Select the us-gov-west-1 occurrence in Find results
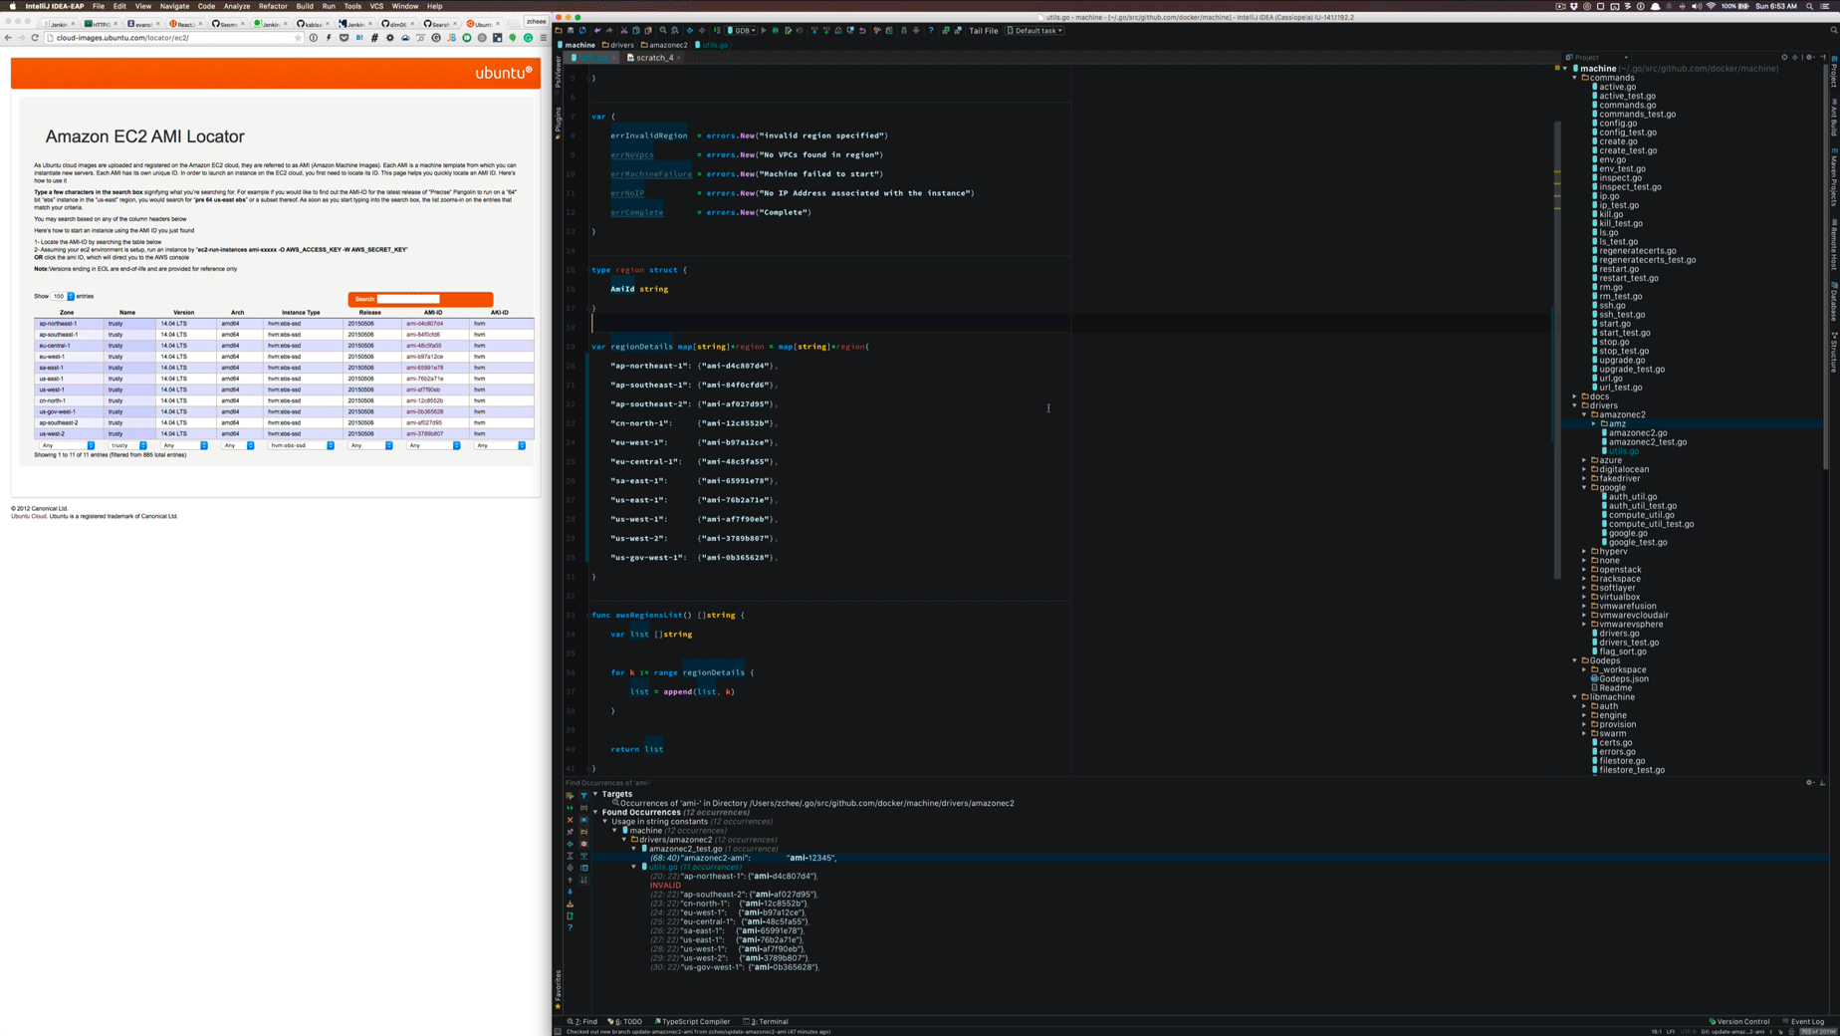 (x=735, y=967)
